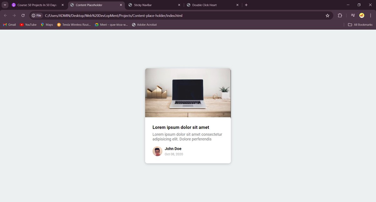The width and height of the screenshot is (376, 202).
Task: Click the Lorem ipsum dolor sit amet title
Action: (x=181, y=127)
